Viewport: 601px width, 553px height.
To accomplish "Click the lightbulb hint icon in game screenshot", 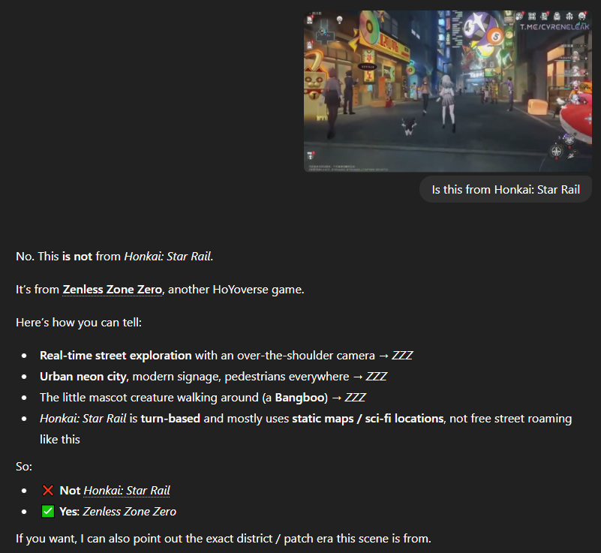I will [339, 19].
